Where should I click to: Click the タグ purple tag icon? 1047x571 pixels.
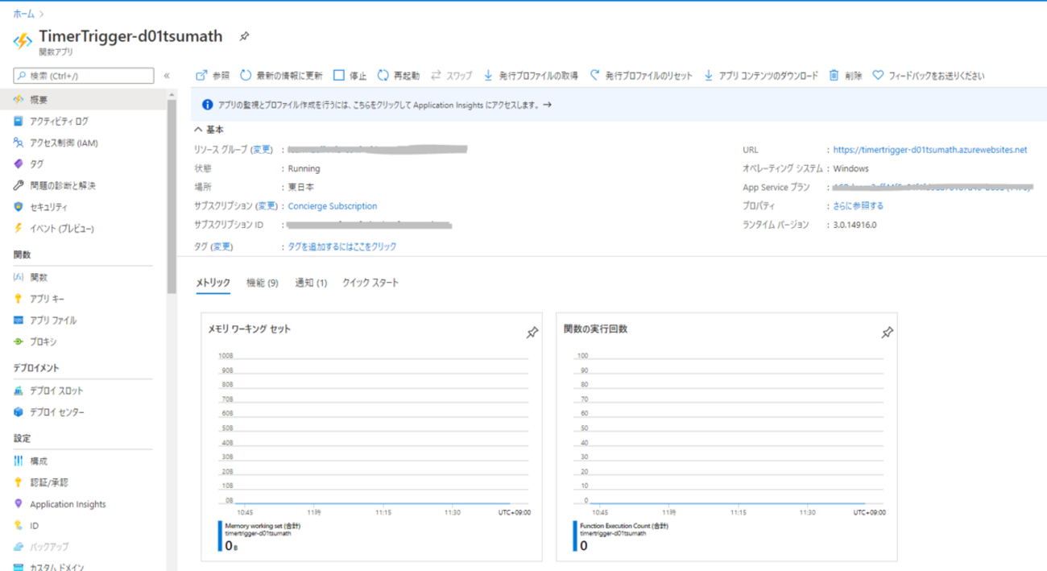19,163
